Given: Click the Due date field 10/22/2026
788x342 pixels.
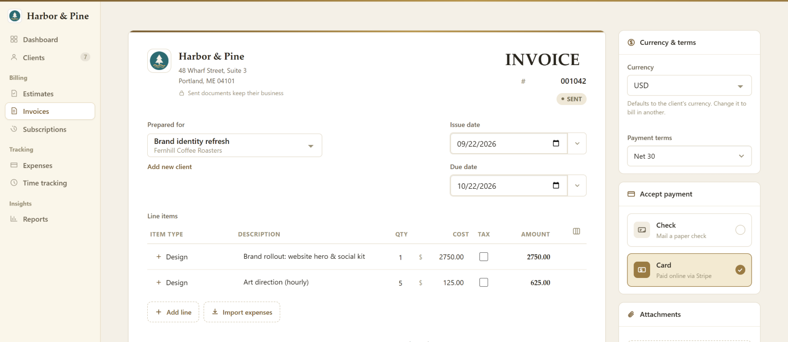Looking at the screenshot, I should click(x=509, y=186).
